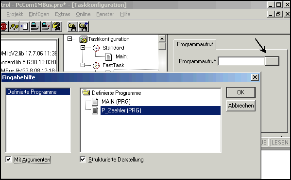
Task: Click the clock icon beside FastTask
Action: (x=96, y=65)
